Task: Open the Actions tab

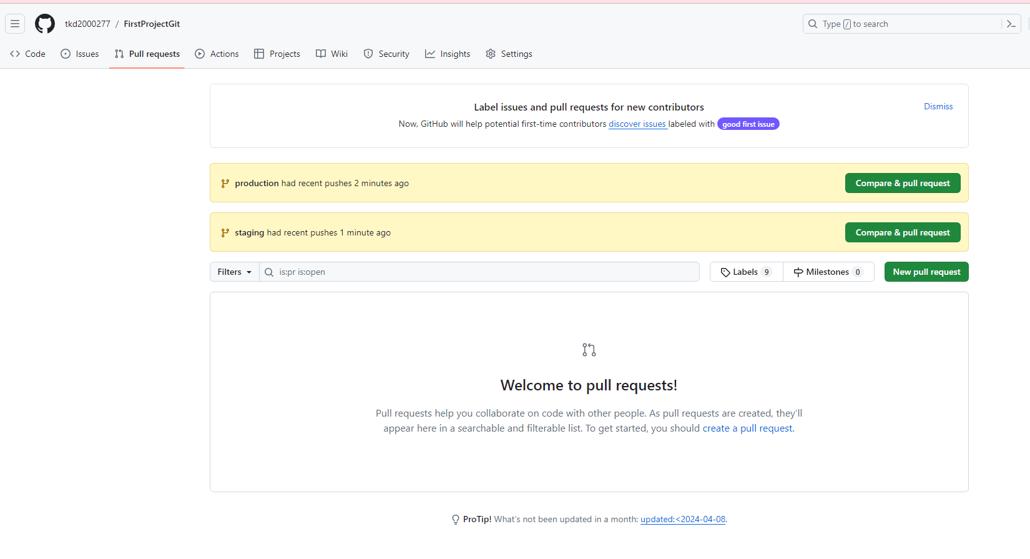Action: click(x=217, y=54)
